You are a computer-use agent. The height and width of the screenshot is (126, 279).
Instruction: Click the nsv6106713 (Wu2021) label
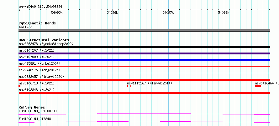[37, 83]
